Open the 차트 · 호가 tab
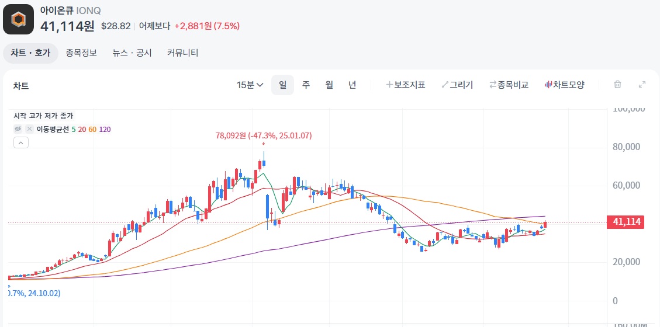The image size is (660, 327). 30,53
